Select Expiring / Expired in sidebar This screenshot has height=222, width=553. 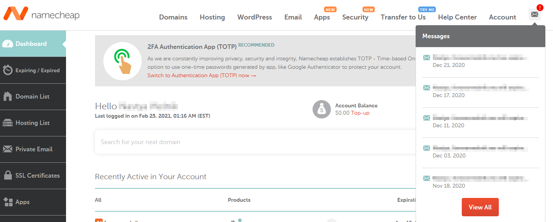pos(33,70)
